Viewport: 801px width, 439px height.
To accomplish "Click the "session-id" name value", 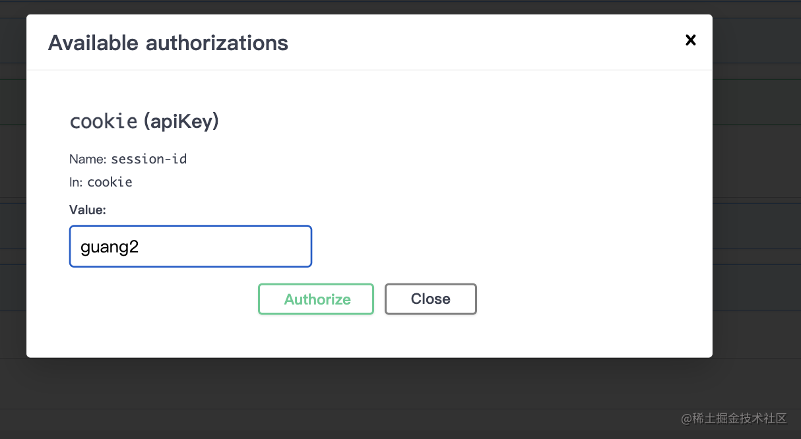I will tap(148, 159).
